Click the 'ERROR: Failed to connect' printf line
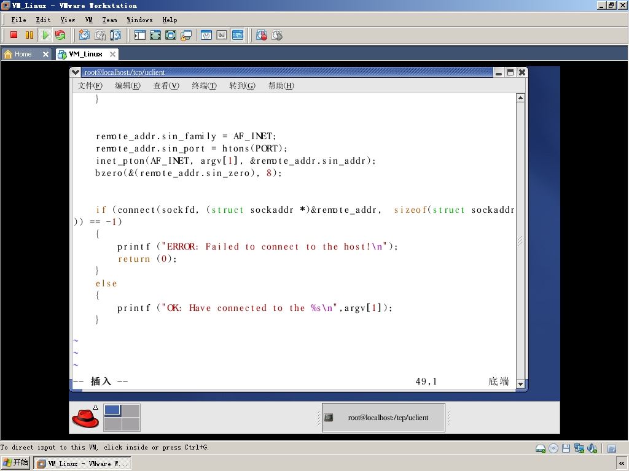 click(x=257, y=247)
